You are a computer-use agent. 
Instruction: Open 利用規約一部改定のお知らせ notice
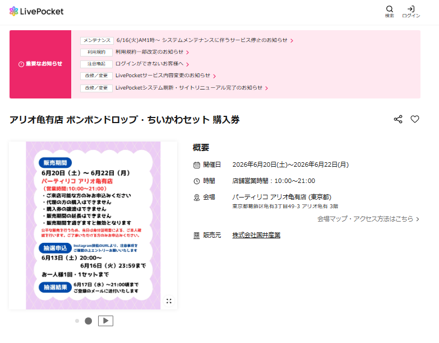149,52
